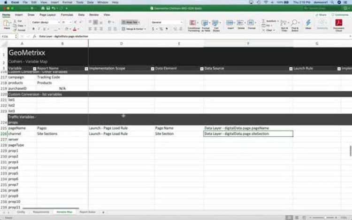Click the fill color bucket swatch
This screenshot has width=352, height=220.
coord(67,29)
